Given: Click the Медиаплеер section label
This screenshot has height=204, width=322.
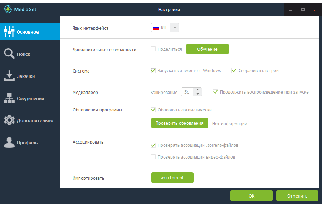Looking at the screenshot, I should click(85, 93).
